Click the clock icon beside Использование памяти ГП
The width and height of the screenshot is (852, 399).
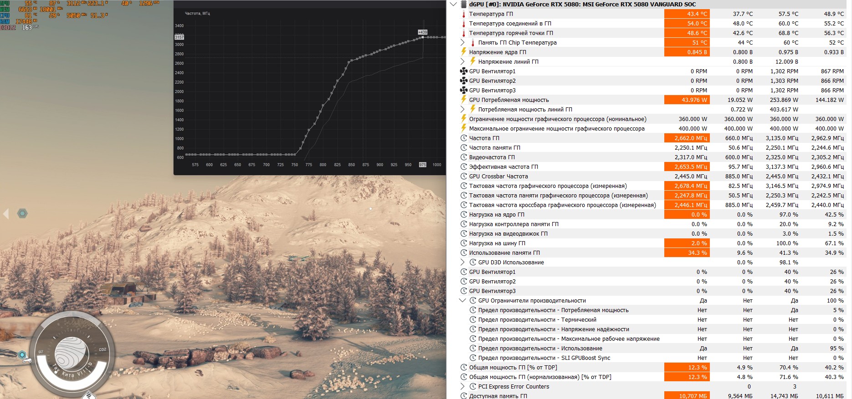(x=464, y=253)
